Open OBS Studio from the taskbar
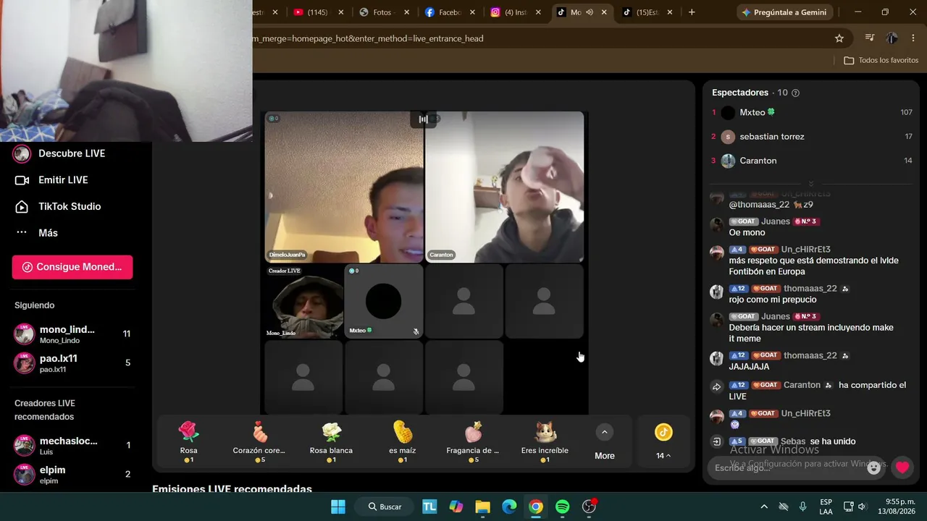This screenshot has height=521, width=927. pyautogui.click(x=590, y=507)
